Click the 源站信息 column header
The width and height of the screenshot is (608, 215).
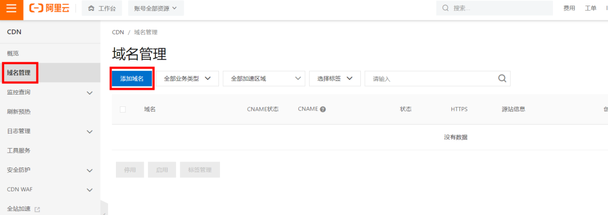(x=513, y=109)
